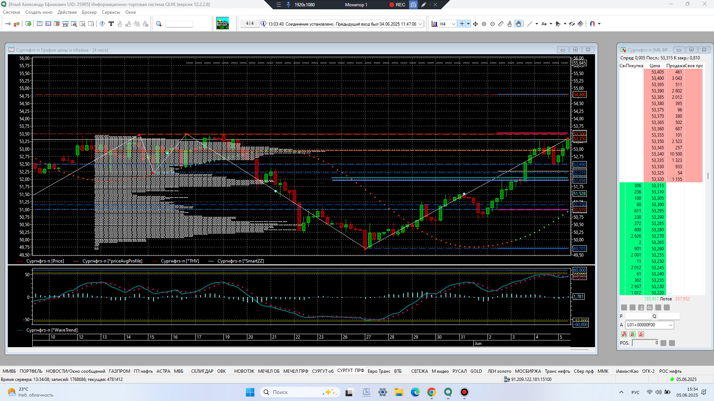Click the 4|4 messages counter button

click(250, 23)
